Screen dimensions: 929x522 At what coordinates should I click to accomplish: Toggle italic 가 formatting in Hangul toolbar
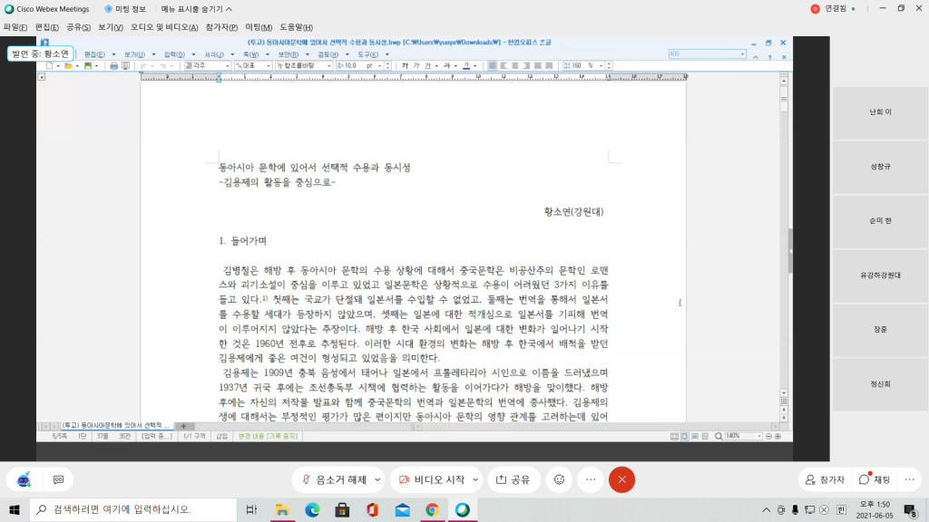(x=416, y=65)
